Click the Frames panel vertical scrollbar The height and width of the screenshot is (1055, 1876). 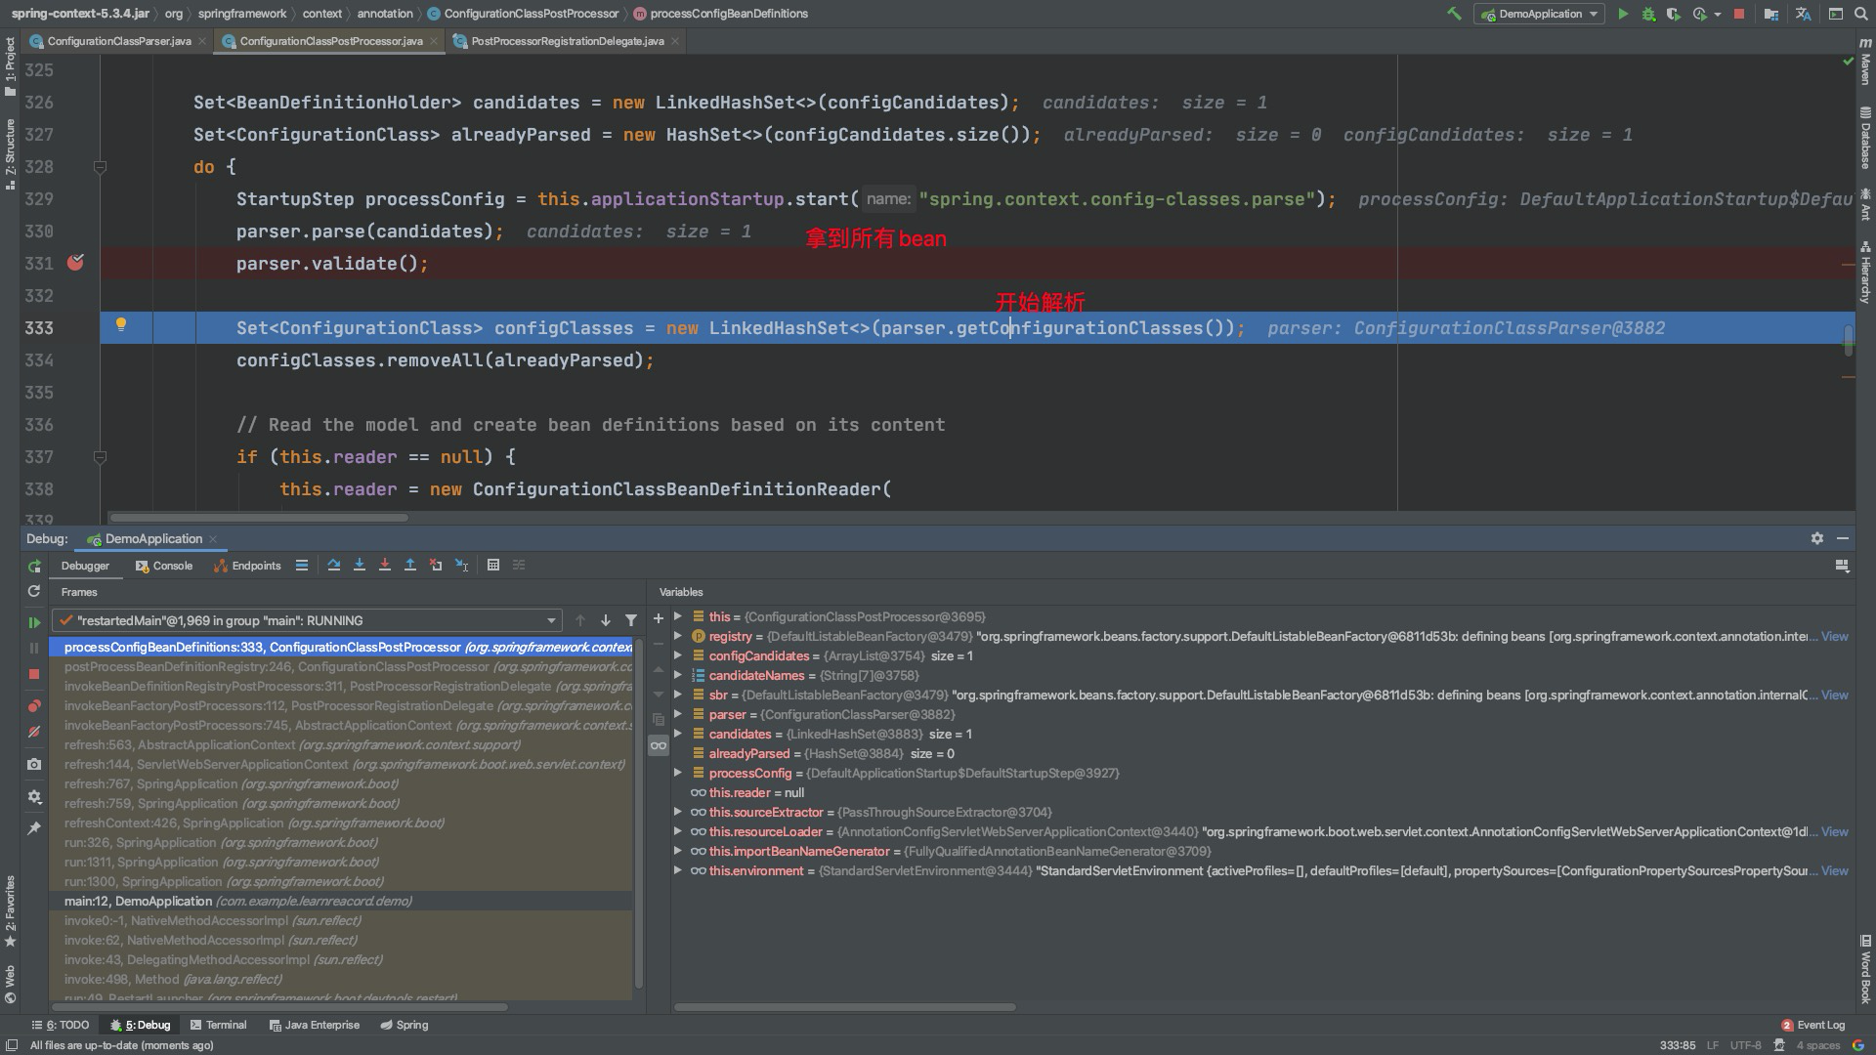pyautogui.click(x=639, y=811)
